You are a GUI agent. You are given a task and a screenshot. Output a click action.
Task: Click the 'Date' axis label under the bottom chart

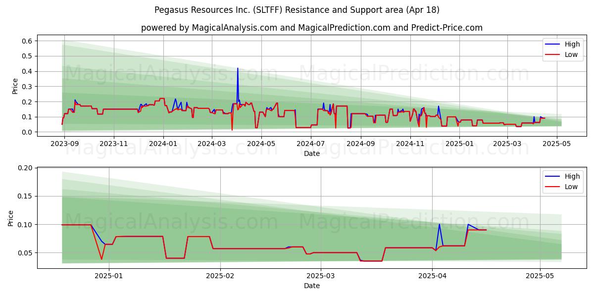(312, 286)
